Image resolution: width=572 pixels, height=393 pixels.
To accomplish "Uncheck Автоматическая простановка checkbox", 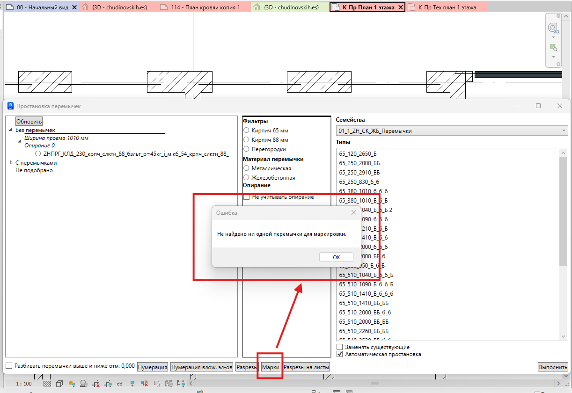I will [339, 354].
